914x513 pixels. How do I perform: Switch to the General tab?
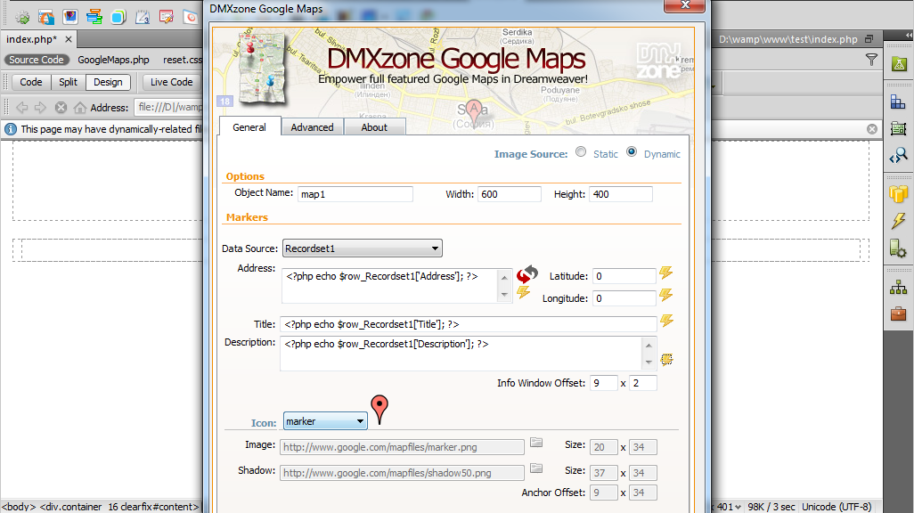(249, 127)
